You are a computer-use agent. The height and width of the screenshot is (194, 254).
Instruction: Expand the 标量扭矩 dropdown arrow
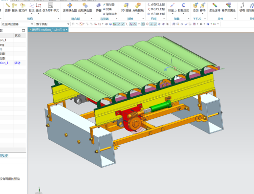(184, 14)
